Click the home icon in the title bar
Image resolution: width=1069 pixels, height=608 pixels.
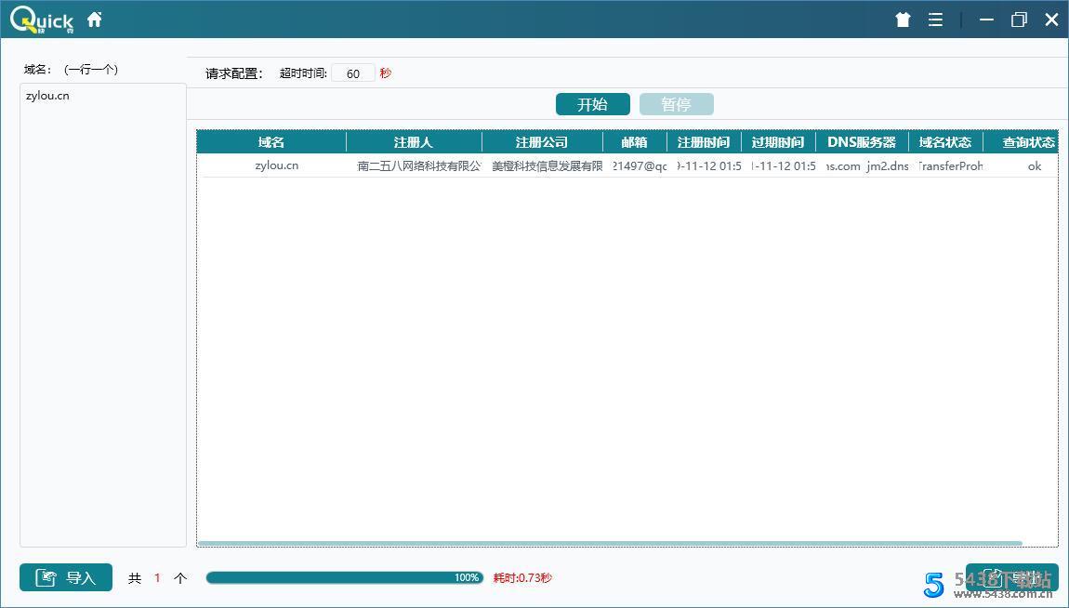94,19
